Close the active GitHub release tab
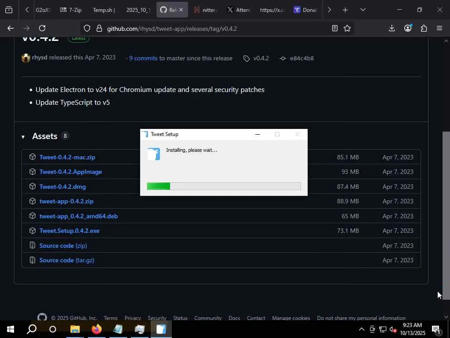Viewport: 450px width, 338px height. pos(181,10)
